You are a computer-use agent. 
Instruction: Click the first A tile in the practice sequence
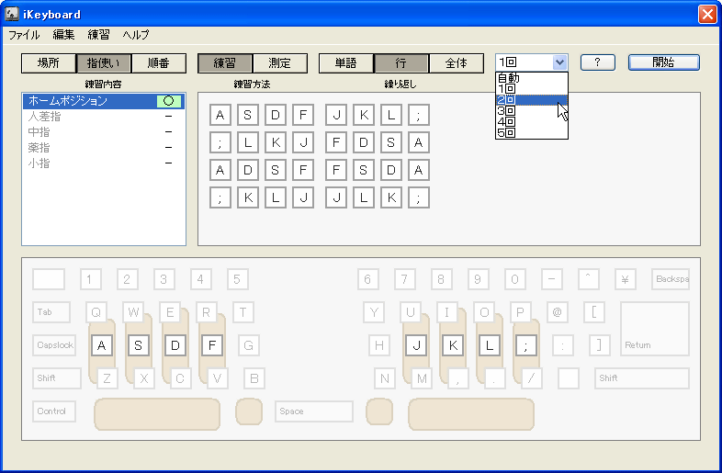pos(220,115)
